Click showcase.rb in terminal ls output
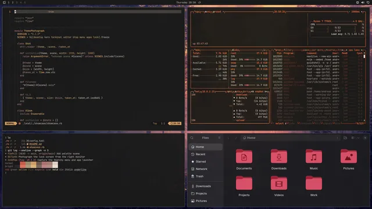This screenshot has height=209, width=372. (x=37, y=147)
